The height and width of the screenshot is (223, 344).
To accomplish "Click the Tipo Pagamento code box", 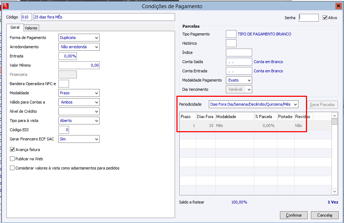I will (x=231, y=34).
